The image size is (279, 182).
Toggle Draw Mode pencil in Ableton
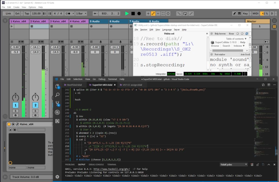click(235, 13)
